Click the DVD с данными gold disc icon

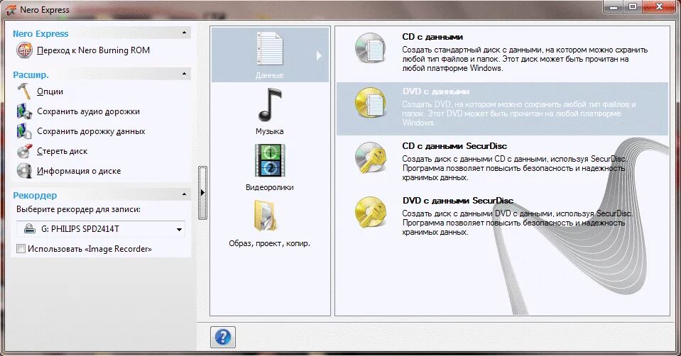[x=371, y=103]
